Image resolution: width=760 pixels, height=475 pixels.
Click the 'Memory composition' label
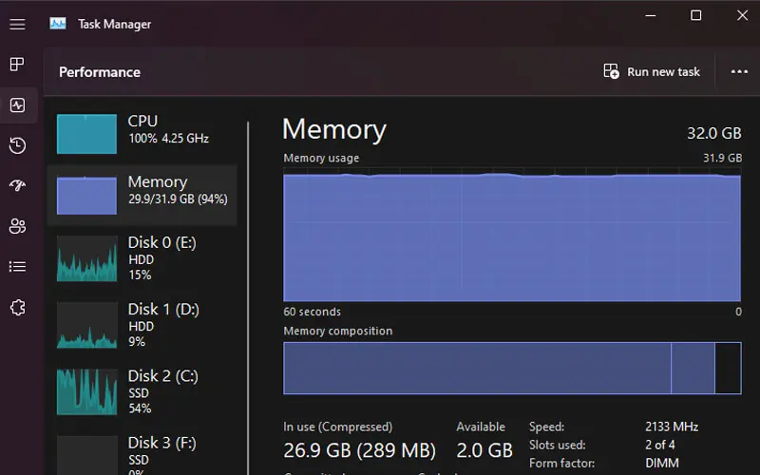click(x=338, y=331)
